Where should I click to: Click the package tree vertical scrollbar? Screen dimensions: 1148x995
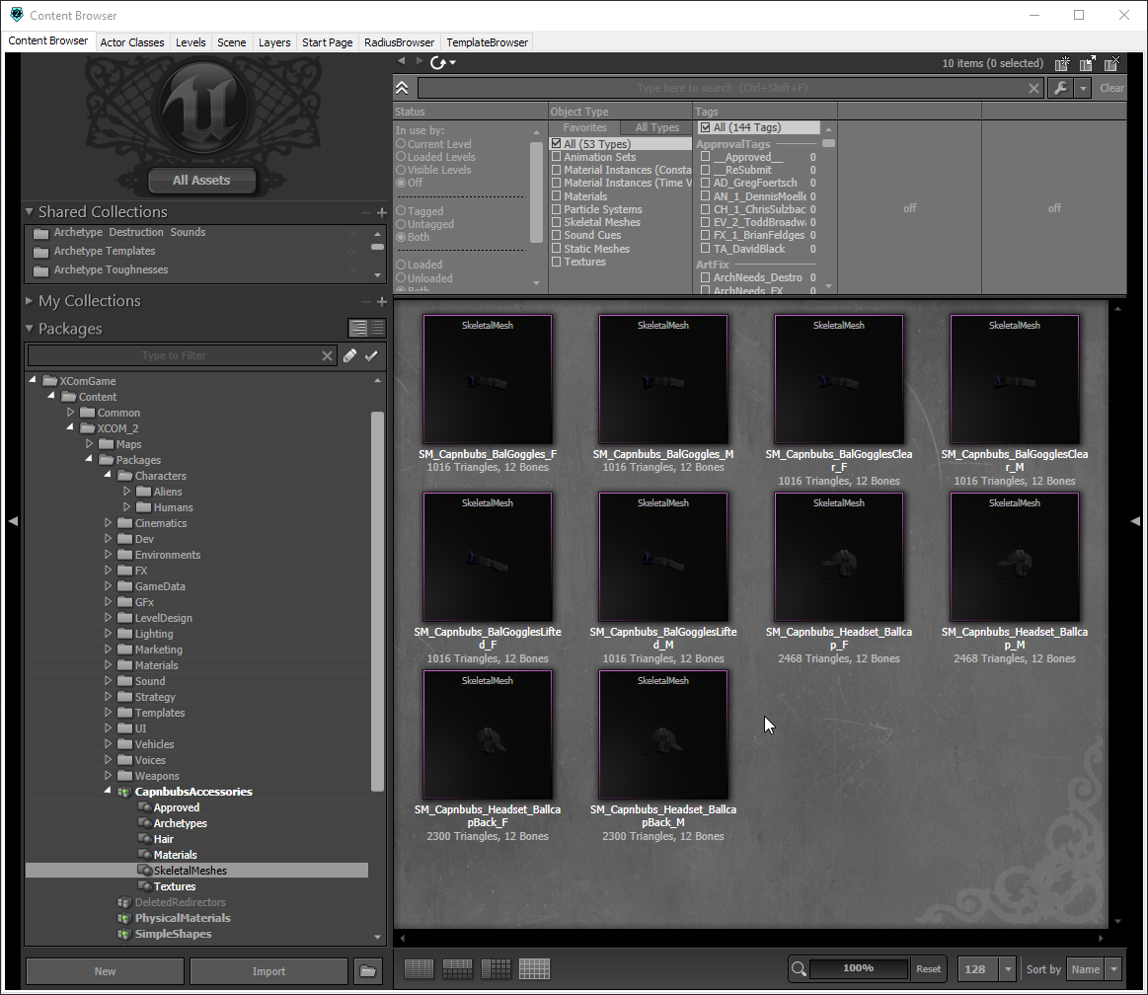378,600
